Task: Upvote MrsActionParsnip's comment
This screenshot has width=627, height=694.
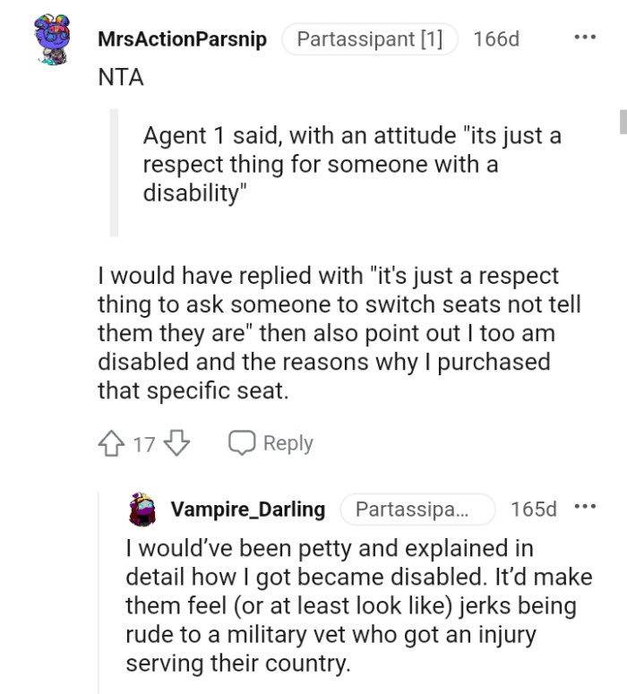Action: (112, 443)
